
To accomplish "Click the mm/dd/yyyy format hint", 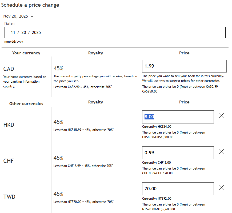I will tap(14, 42).
